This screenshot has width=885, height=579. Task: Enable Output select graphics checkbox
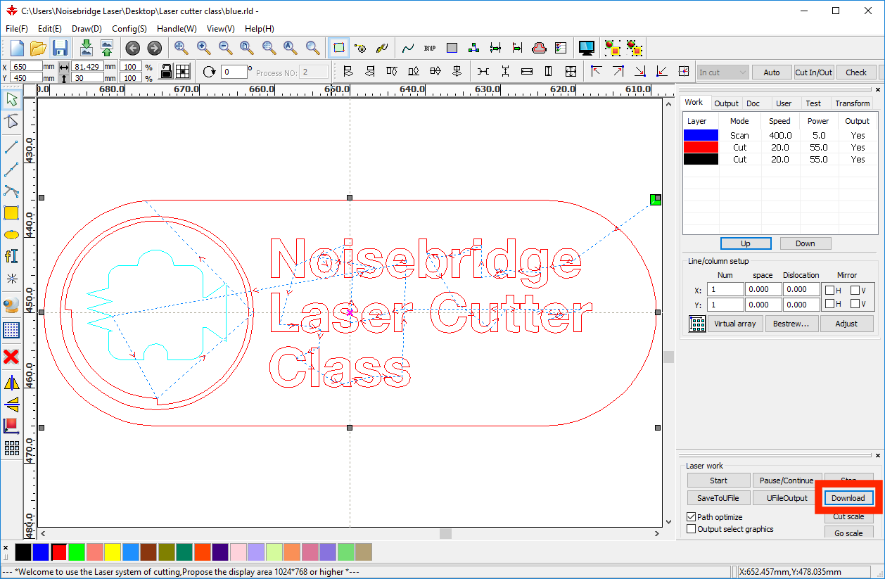click(691, 529)
